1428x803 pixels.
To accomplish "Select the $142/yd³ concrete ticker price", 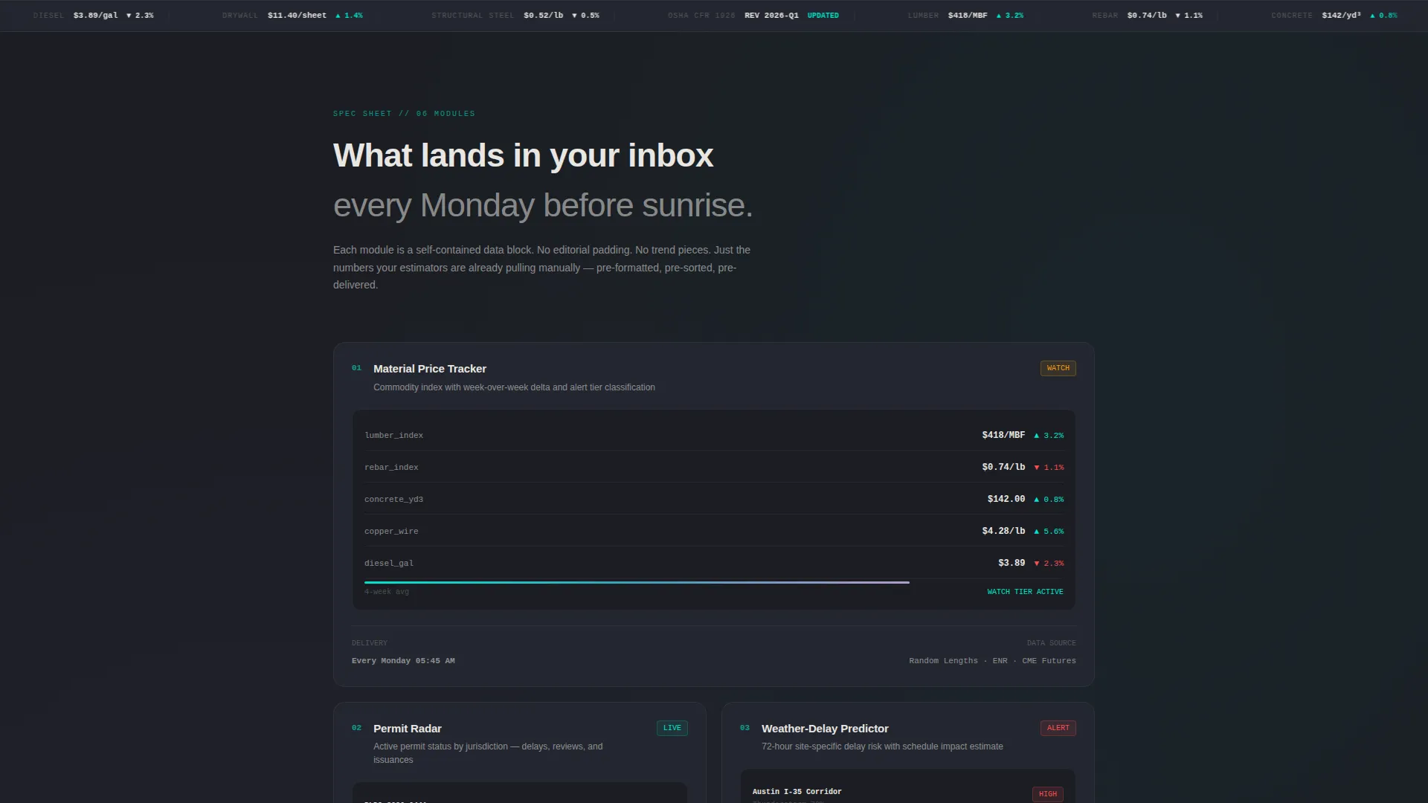I will (1341, 16).
